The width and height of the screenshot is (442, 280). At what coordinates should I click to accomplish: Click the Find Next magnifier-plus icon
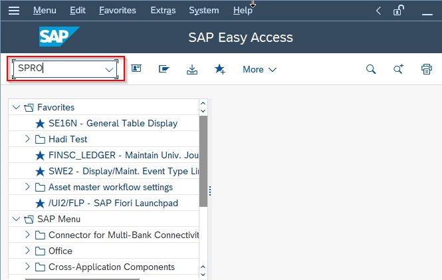[x=398, y=69]
